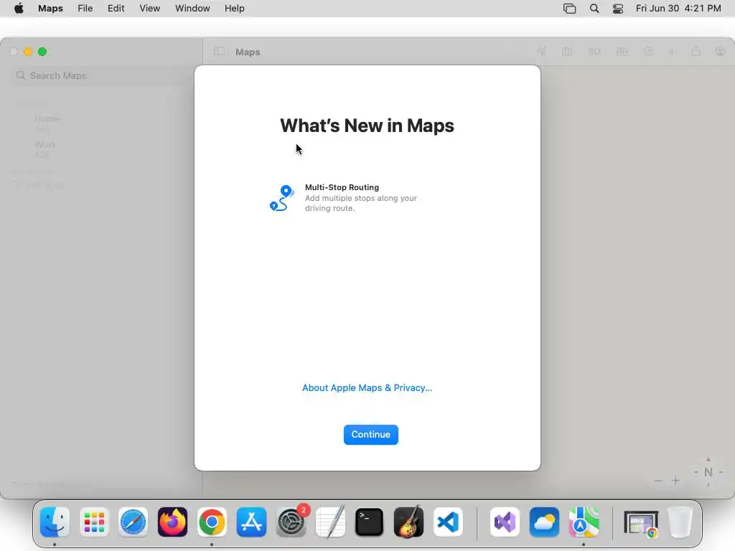Open Launchpad from the Dock
This screenshot has width=735, height=551.
[94, 522]
